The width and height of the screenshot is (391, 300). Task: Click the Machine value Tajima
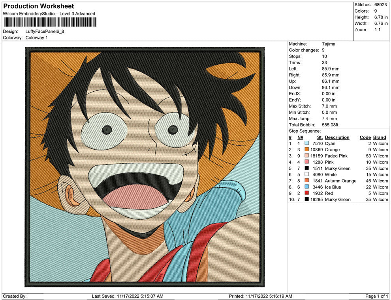coord(329,44)
